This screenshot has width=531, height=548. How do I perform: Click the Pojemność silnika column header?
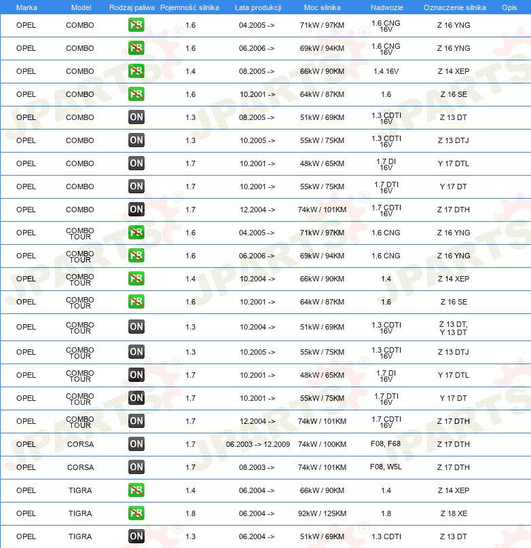click(189, 7)
